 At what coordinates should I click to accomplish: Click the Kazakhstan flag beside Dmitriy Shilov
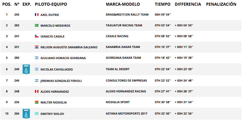point(37,114)
